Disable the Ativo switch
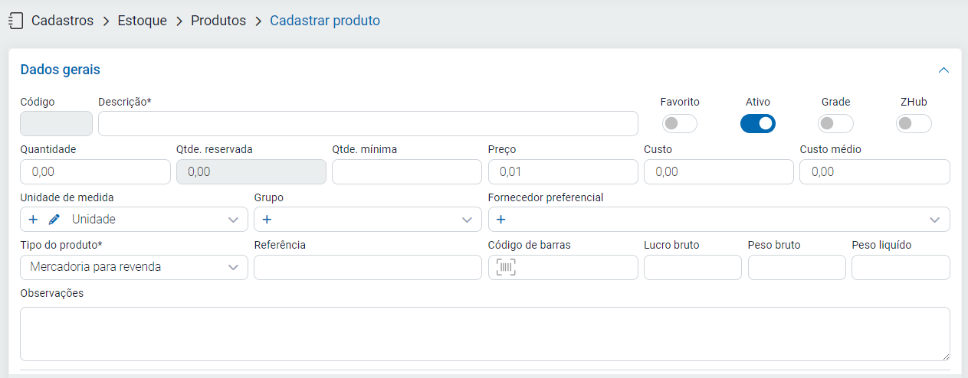Screen dimensions: 968x378 (x=757, y=123)
